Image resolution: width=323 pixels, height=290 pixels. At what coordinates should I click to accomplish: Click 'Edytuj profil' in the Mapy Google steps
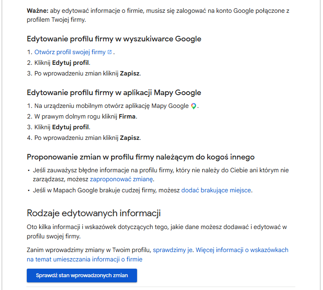click(71, 127)
